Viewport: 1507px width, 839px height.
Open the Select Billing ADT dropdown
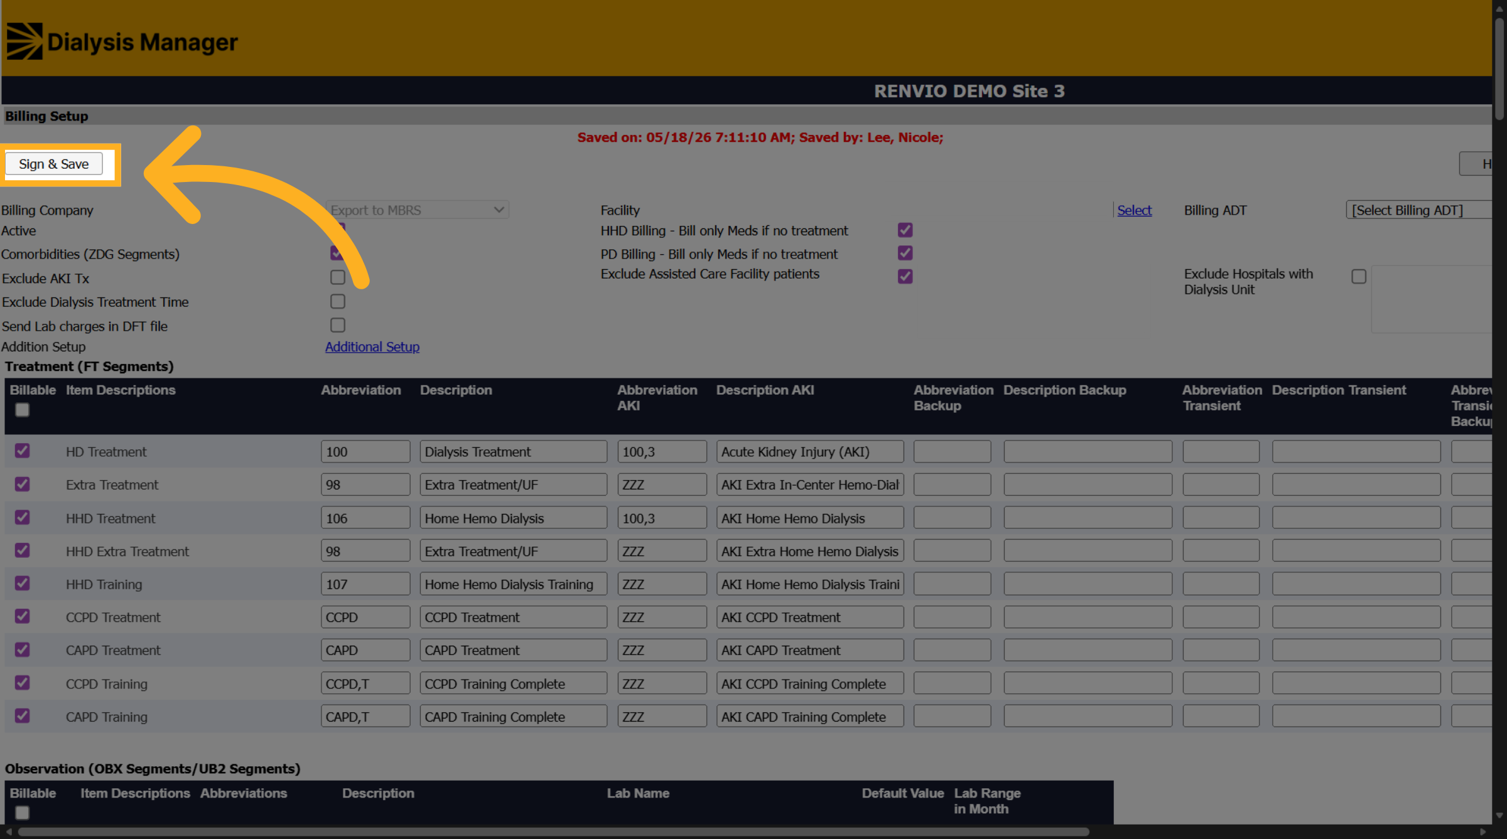pyautogui.click(x=1419, y=210)
